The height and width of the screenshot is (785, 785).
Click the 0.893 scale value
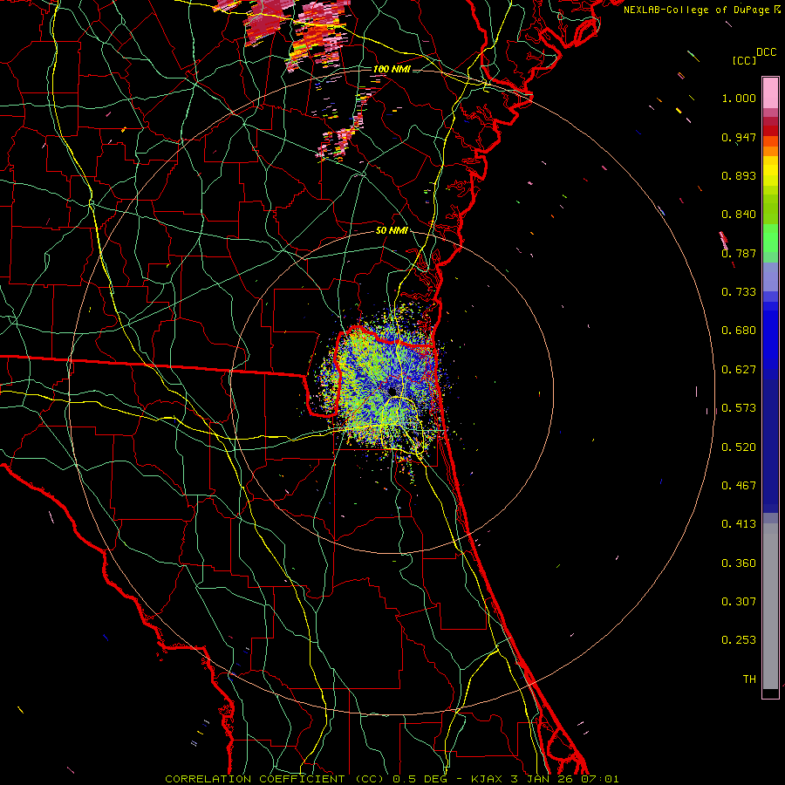coord(739,175)
